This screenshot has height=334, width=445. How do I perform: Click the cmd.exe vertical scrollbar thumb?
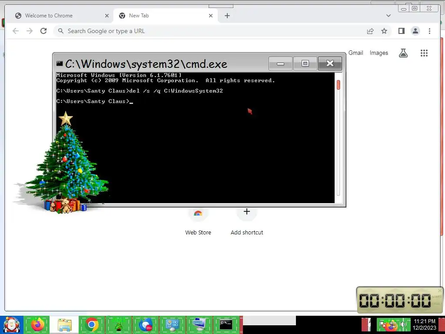(x=338, y=85)
